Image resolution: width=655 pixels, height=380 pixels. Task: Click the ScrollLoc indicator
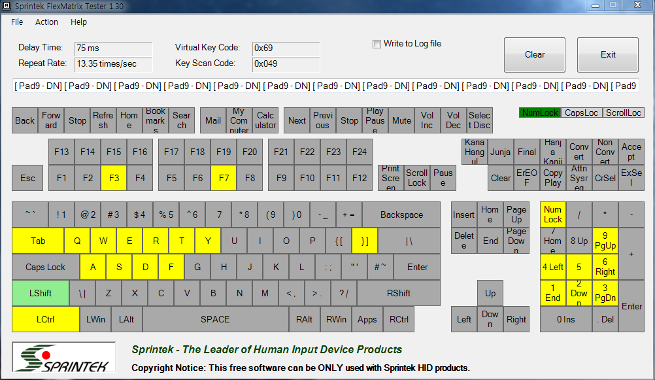click(x=623, y=112)
